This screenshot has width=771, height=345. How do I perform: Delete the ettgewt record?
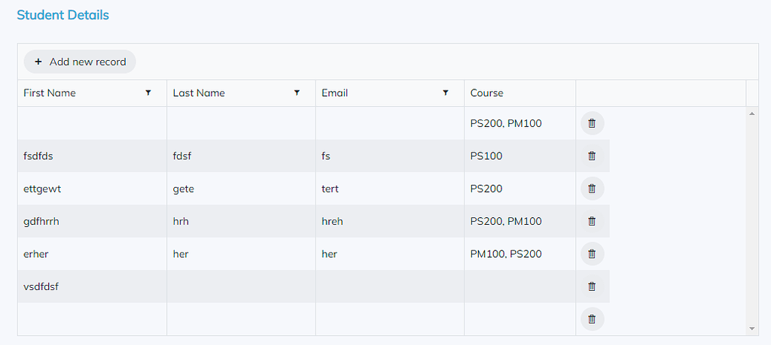click(x=592, y=189)
